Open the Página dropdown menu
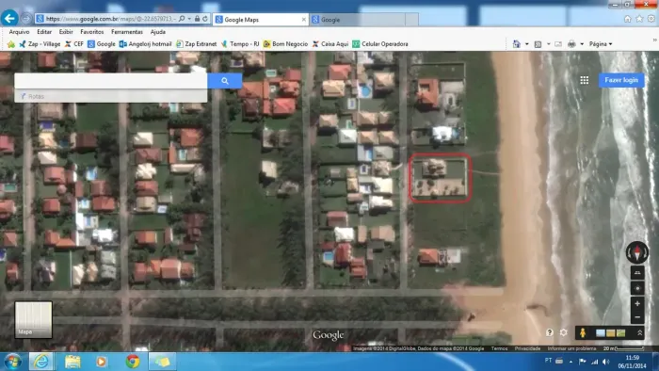The width and height of the screenshot is (659, 371). point(601,44)
